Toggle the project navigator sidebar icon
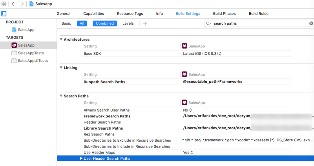Screen dimensions: 314x166 coord(4,14)
